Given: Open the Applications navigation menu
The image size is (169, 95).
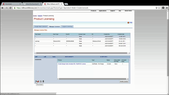Looking at the screenshot, I should point(103,11).
